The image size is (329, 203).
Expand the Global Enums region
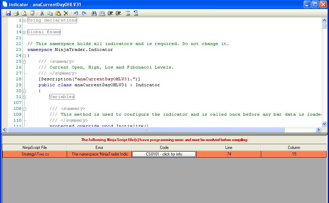click(24, 32)
